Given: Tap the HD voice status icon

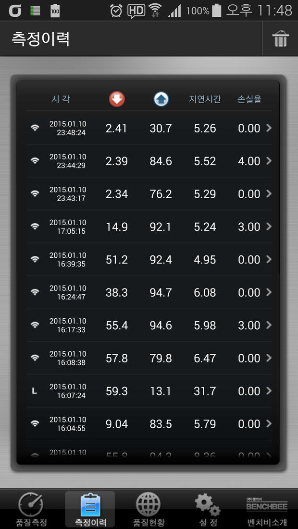Looking at the screenshot, I should [x=136, y=11].
